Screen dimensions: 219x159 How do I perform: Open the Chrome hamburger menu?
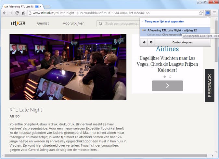(x=214, y=13)
